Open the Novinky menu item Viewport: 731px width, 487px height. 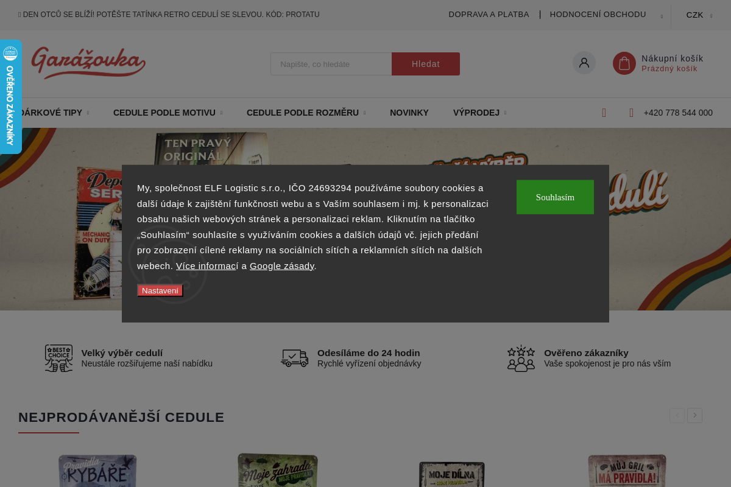(409, 113)
